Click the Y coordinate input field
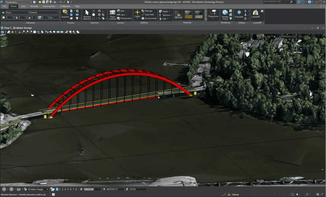 click(x=115, y=189)
